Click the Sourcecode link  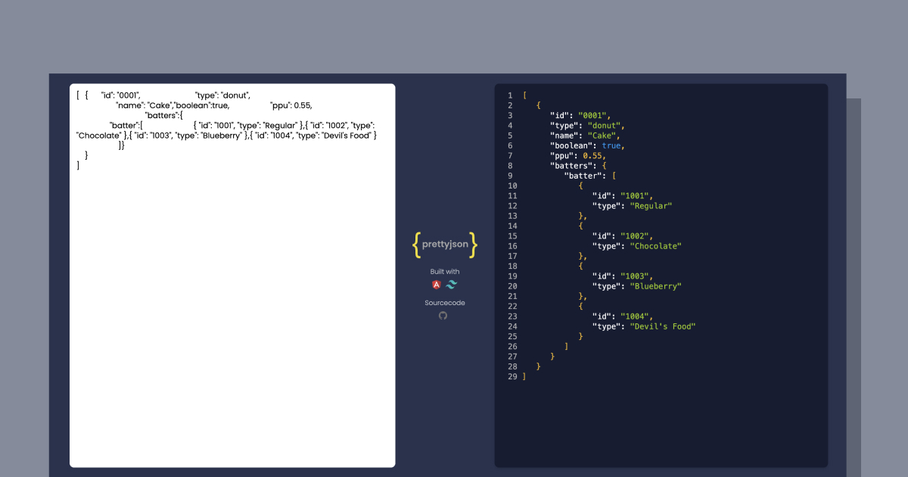(443, 301)
